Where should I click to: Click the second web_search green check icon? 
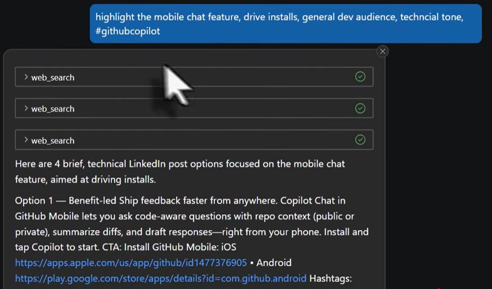coord(360,108)
